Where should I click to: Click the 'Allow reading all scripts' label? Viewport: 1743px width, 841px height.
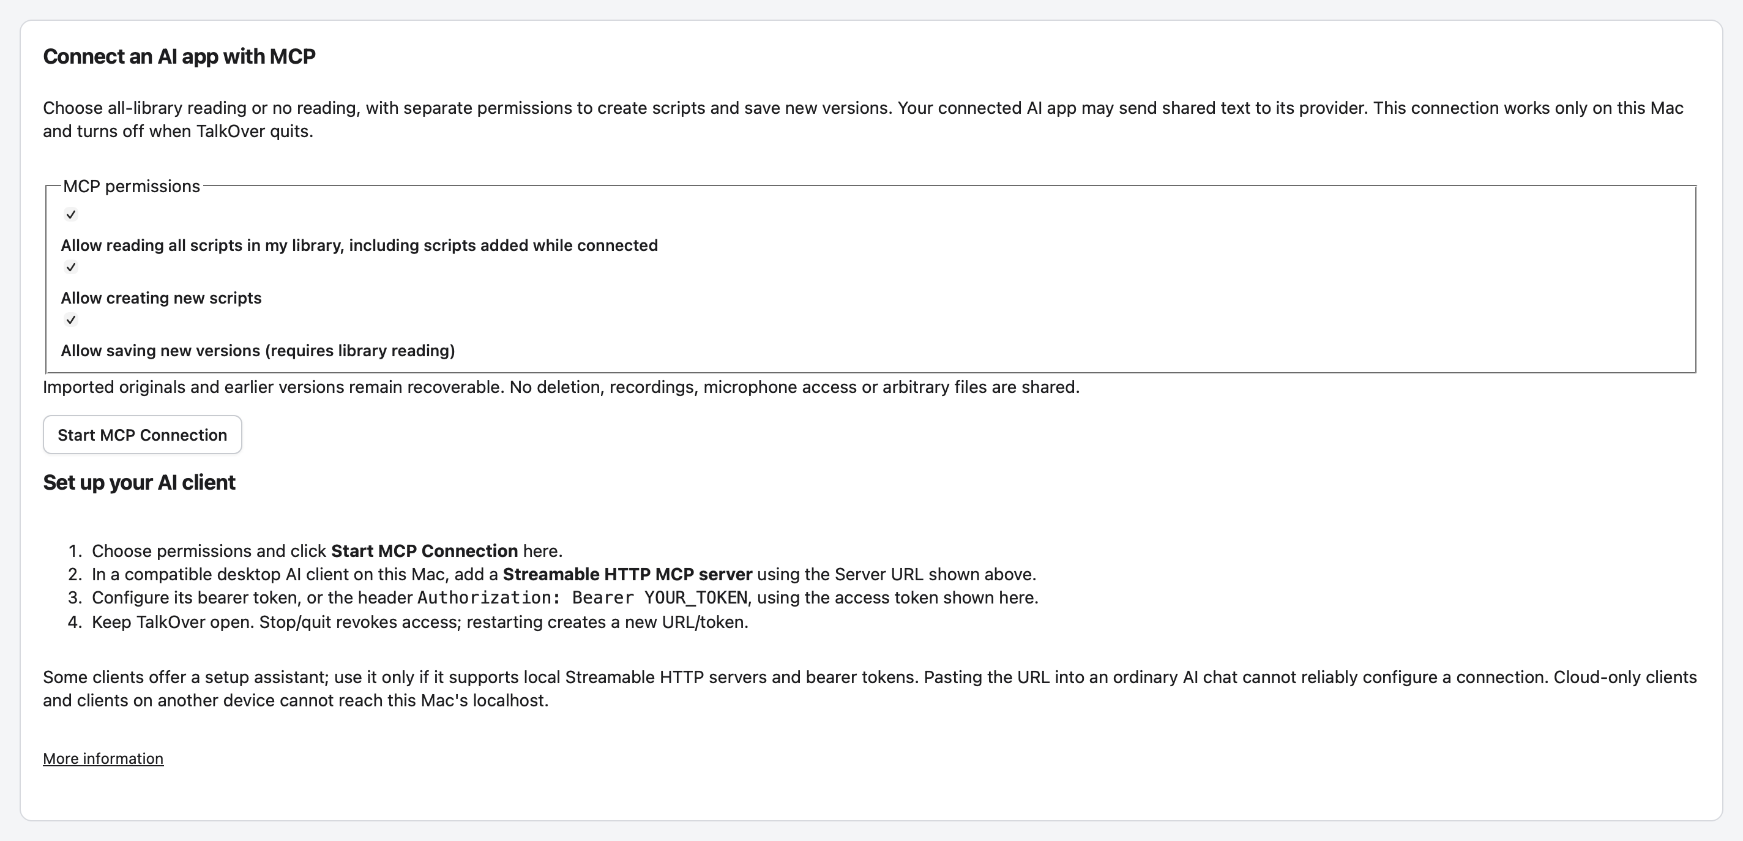[x=359, y=245]
